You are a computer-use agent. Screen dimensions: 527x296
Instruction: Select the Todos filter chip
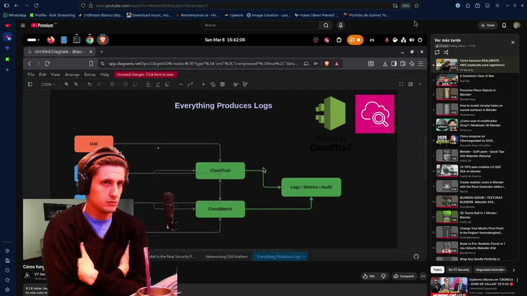click(437, 270)
